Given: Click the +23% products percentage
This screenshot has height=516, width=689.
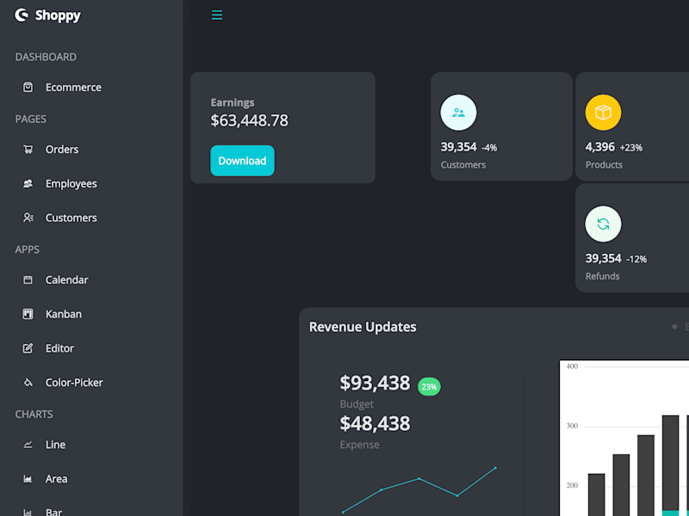Looking at the screenshot, I should click(x=631, y=148).
